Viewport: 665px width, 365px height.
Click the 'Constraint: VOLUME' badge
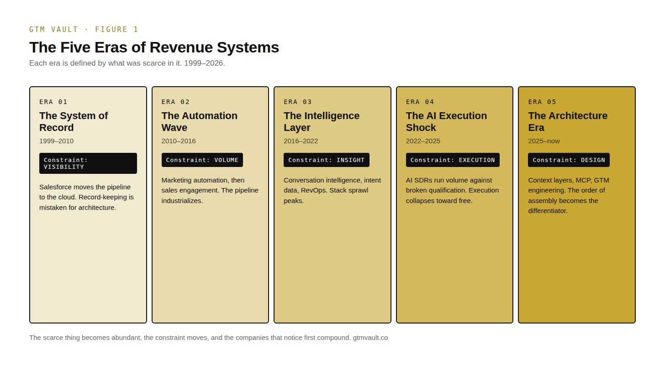coord(202,160)
